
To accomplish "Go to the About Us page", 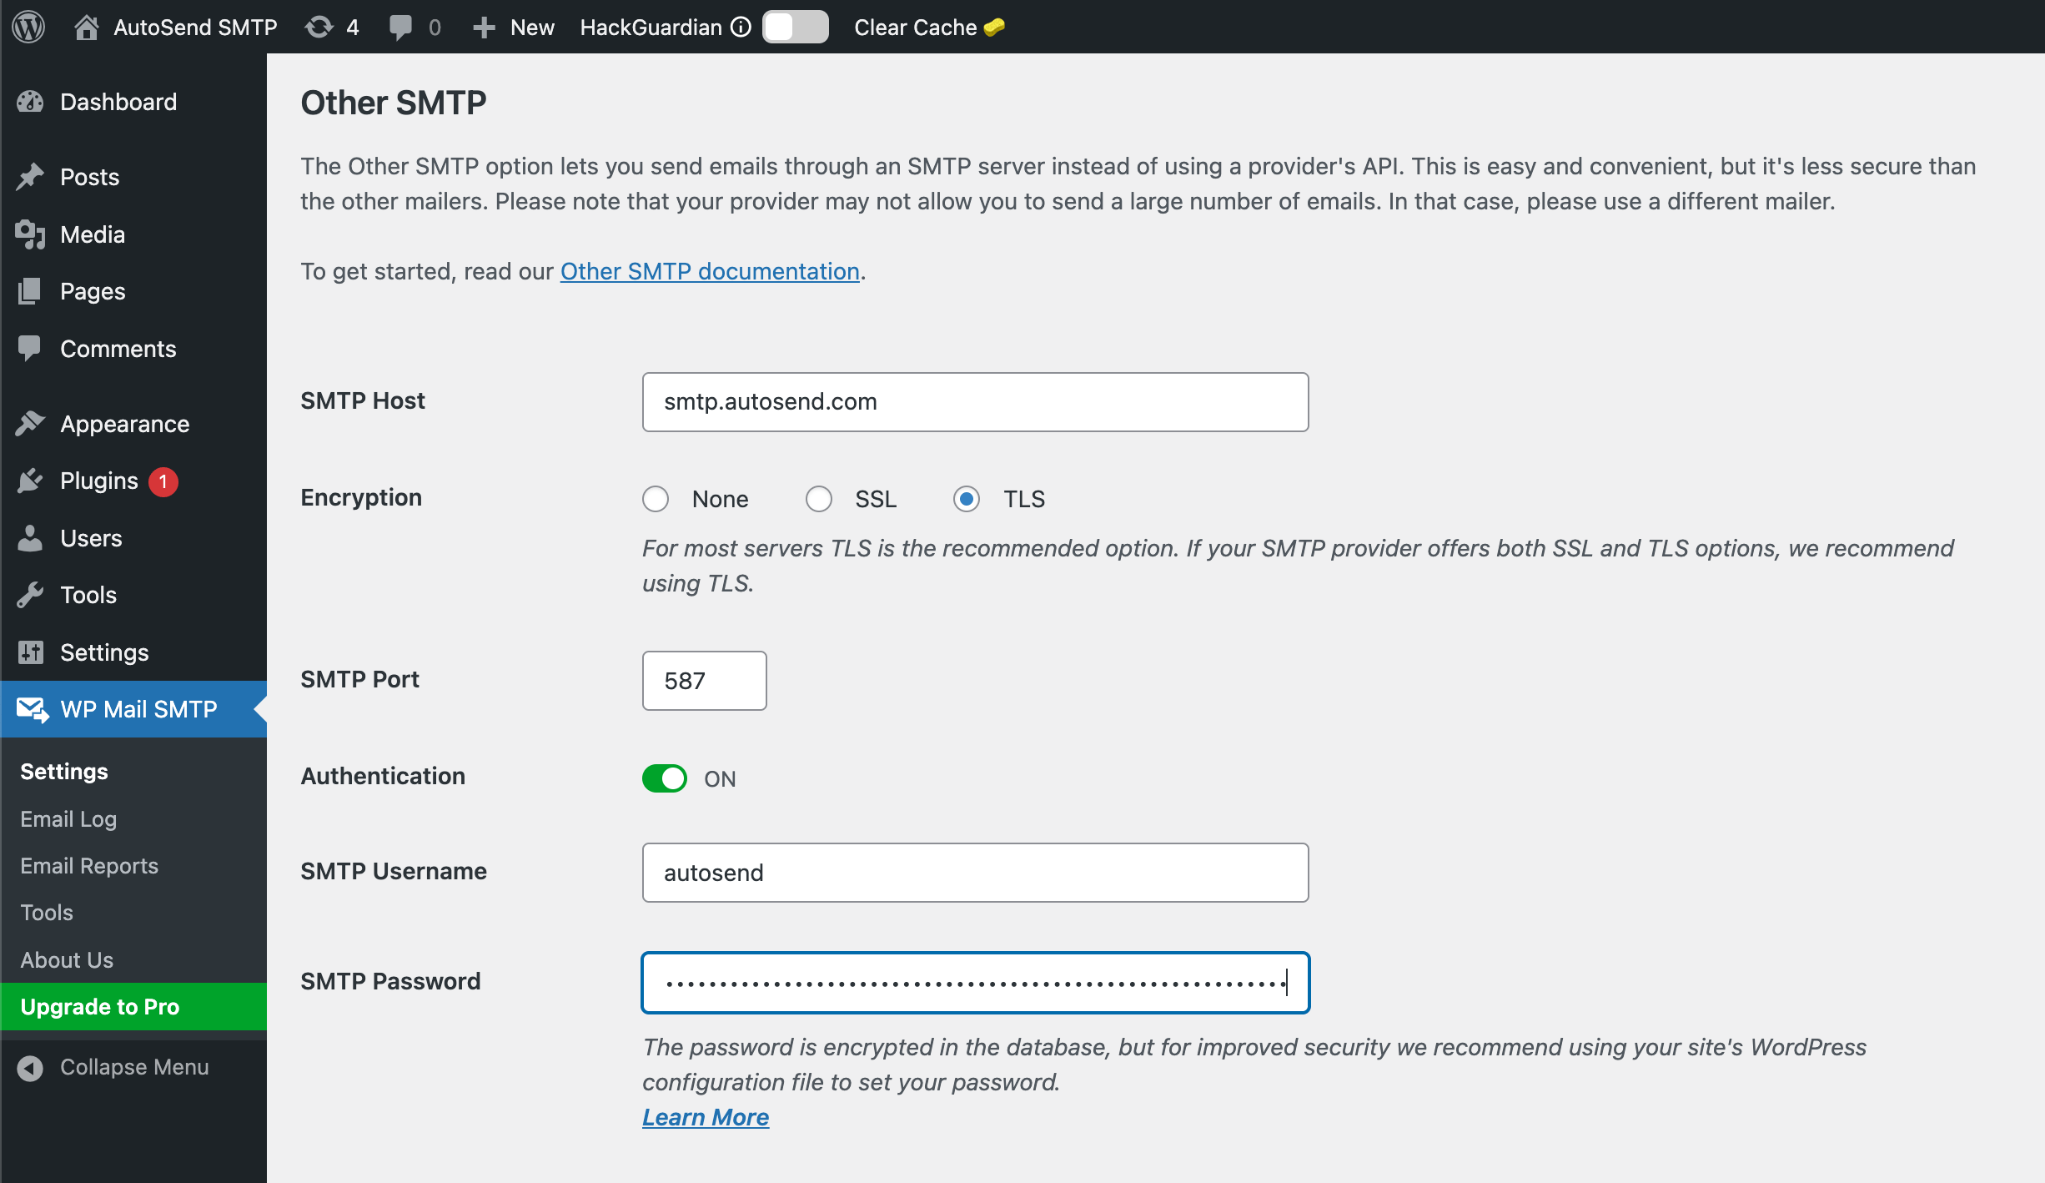I will (67, 959).
